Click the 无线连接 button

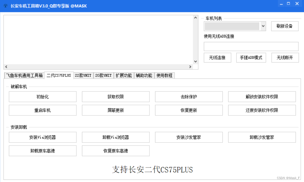point(217,58)
